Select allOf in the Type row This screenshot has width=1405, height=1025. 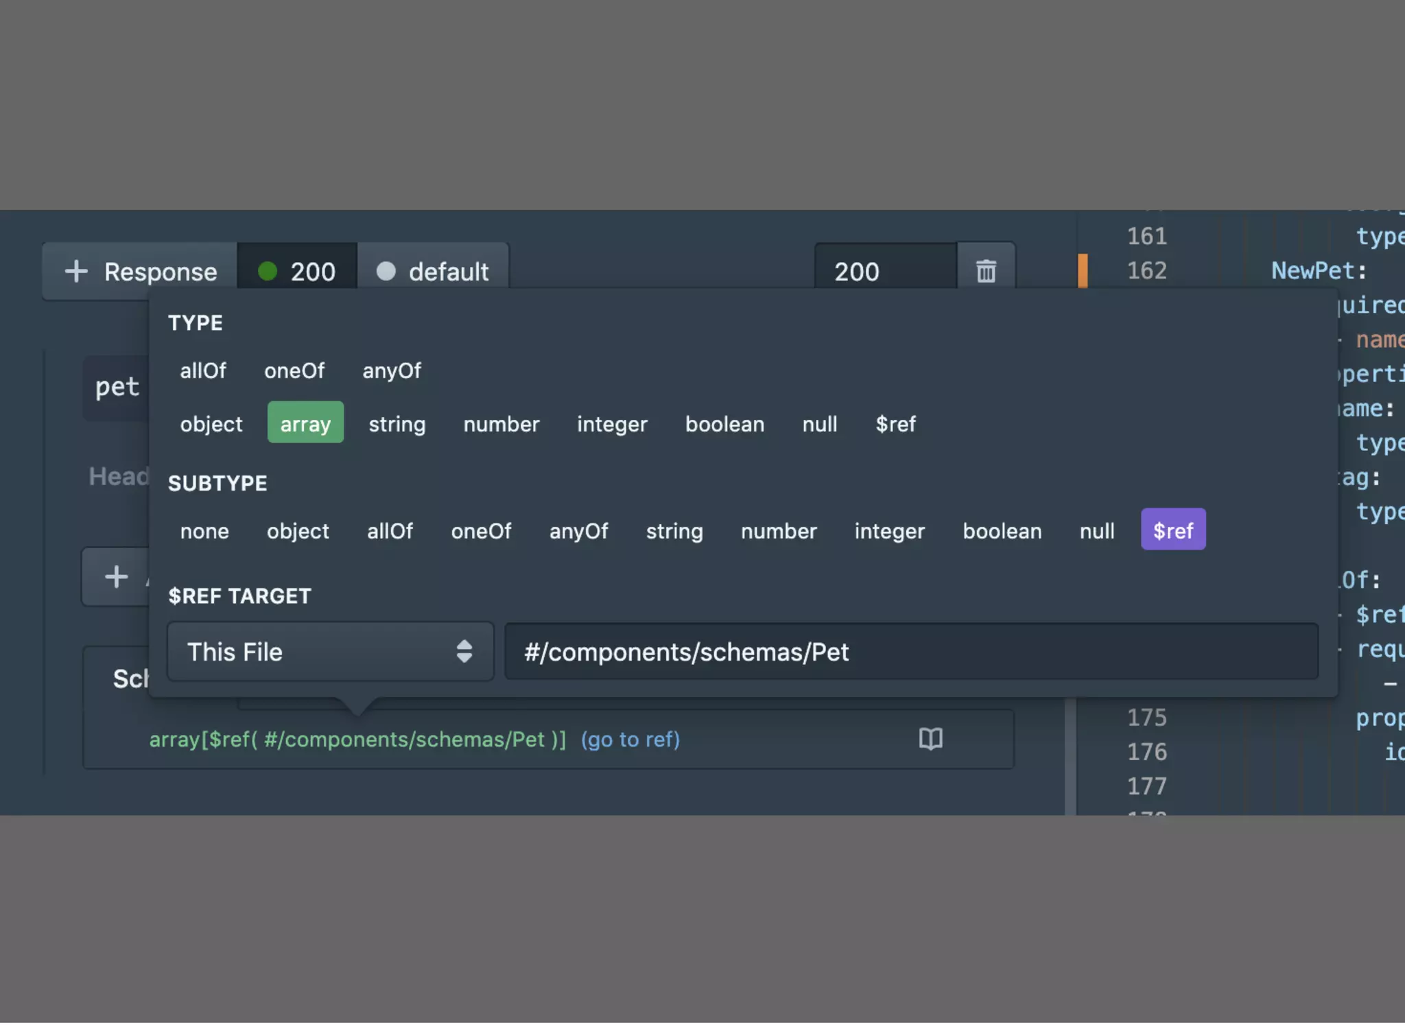point(202,370)
